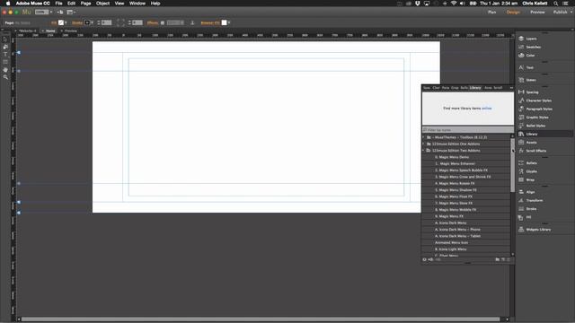Switch to Plan mode

pos(491,12)
